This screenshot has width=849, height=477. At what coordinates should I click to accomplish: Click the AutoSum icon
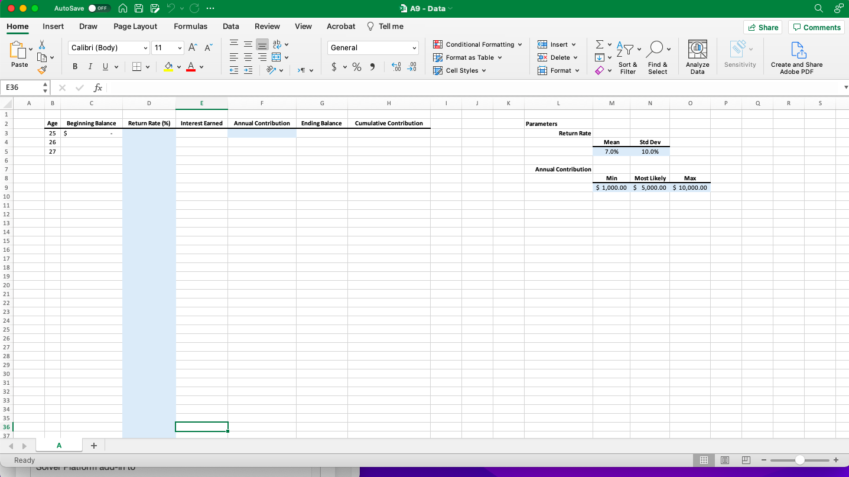click(598, 44)
